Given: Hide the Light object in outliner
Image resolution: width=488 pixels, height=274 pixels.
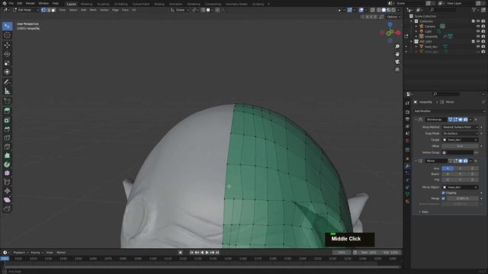Looking at the screenshot, I should click(478, 31).
